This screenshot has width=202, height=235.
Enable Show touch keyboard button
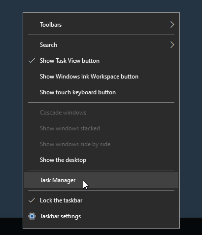click(101, 92)
